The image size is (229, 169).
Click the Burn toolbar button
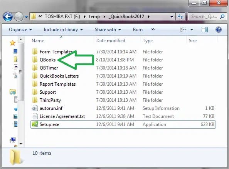point(138,30)
